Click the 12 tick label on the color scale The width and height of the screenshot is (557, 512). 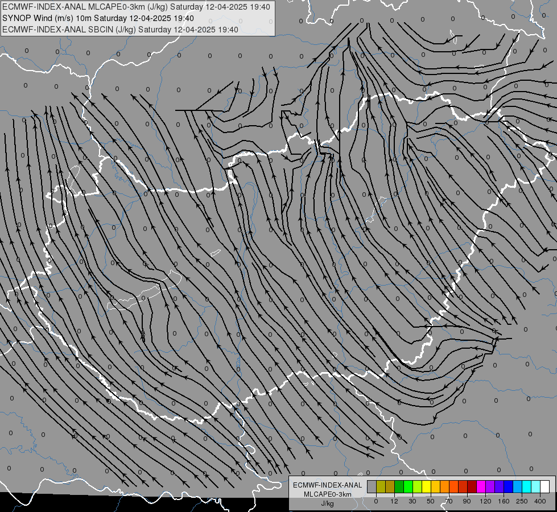click(x=394, y=501)
